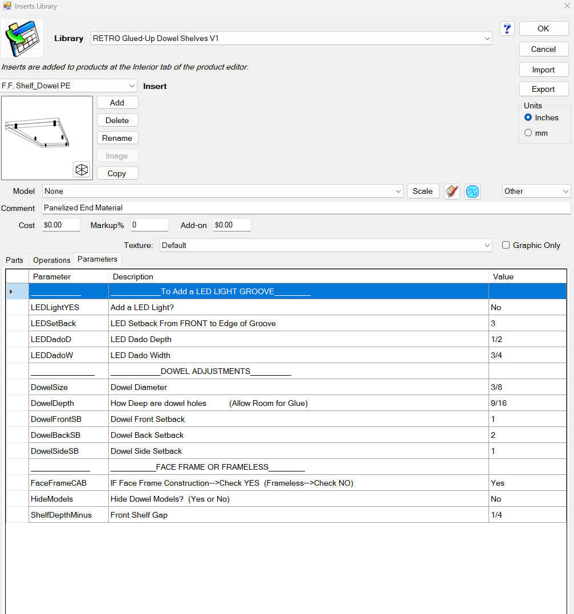Open the 3D cube view icon
Viewport: 574px width, 614px height.
point(82,169)
